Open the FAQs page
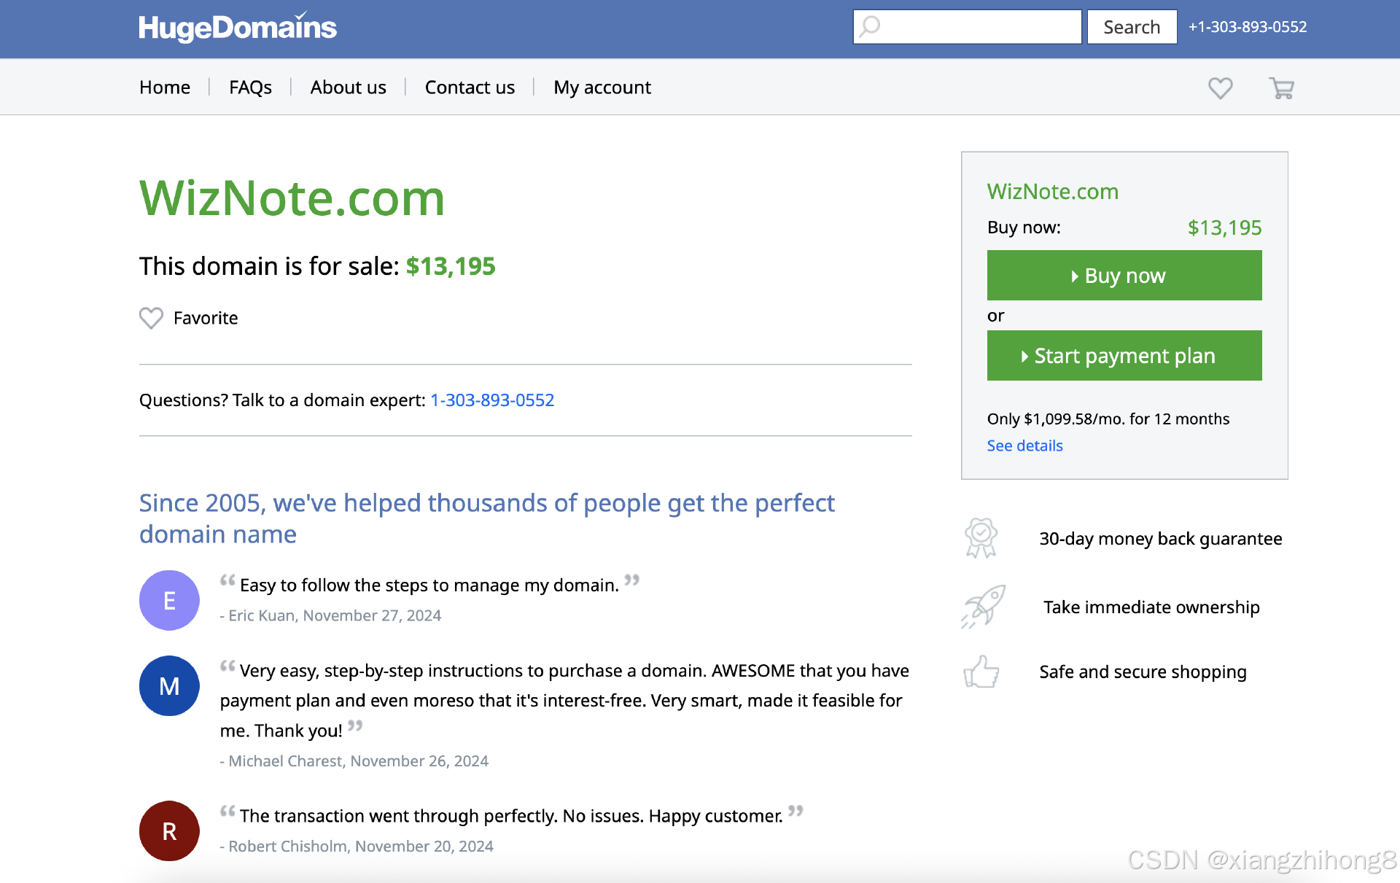The height and width of the screenshot is (883, 1400). tap(250, 87)
